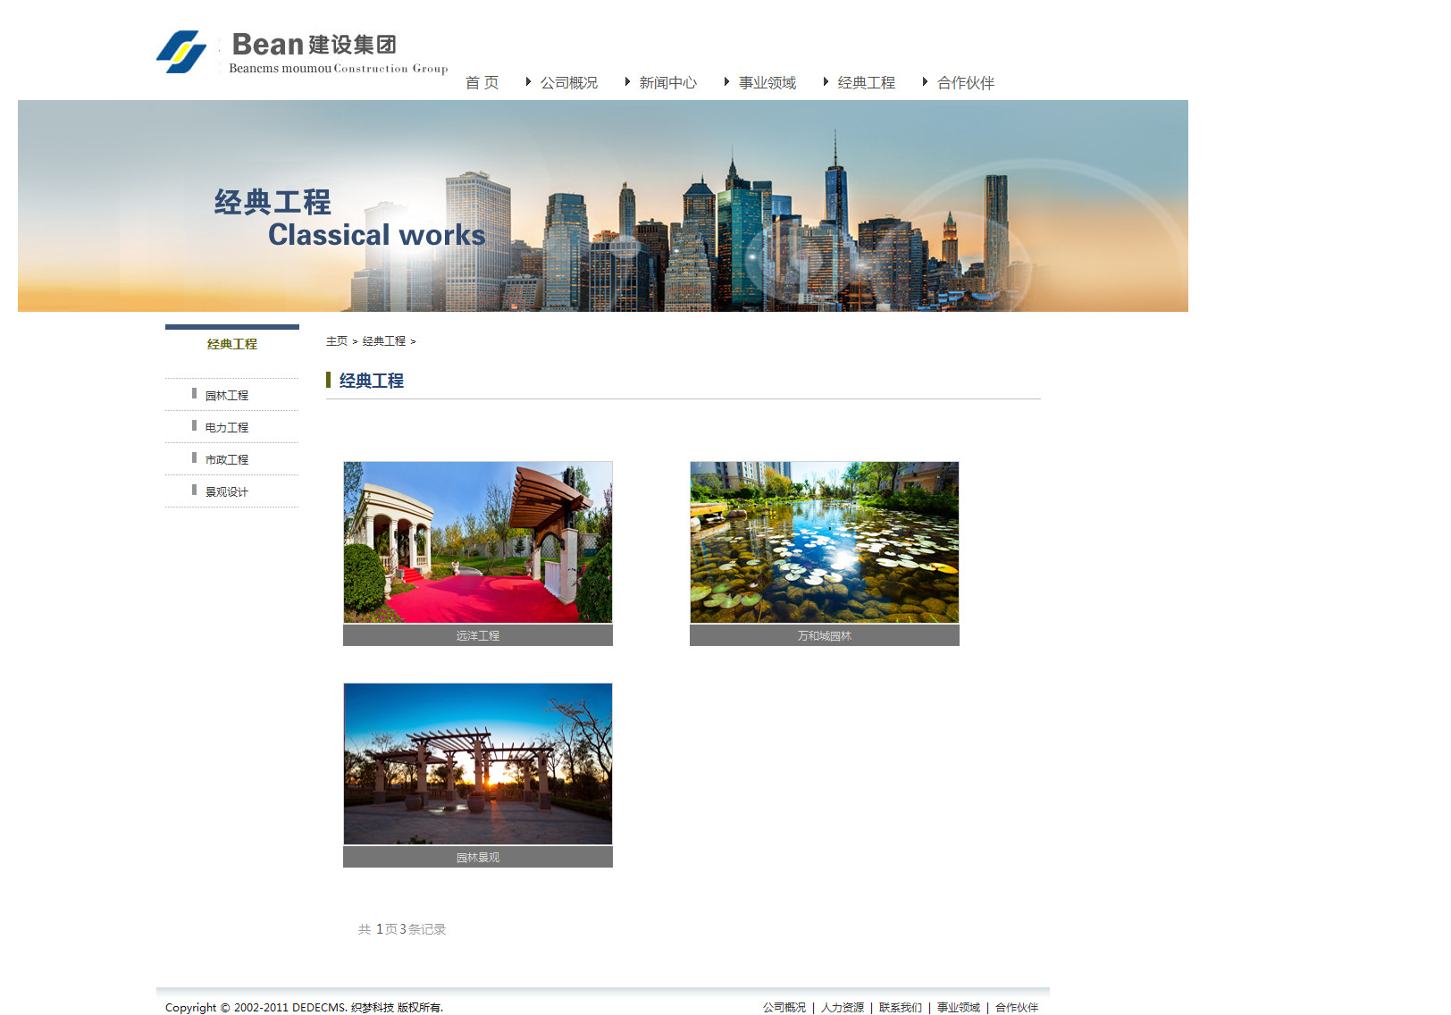
Task: Click the 远洋工程 caption link
Action: tap(478, 636)
